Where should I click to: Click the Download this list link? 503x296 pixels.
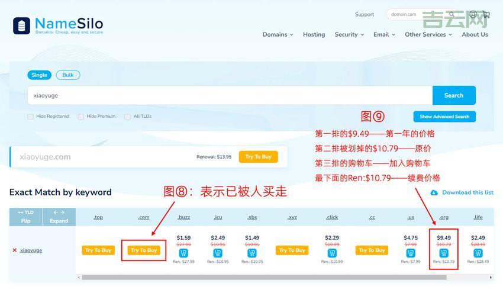[462, 192]
